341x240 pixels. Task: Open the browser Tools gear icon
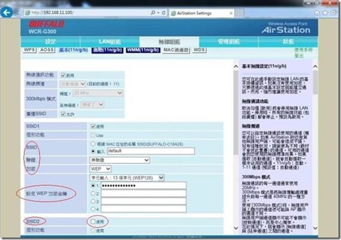[x=333, y=13]
